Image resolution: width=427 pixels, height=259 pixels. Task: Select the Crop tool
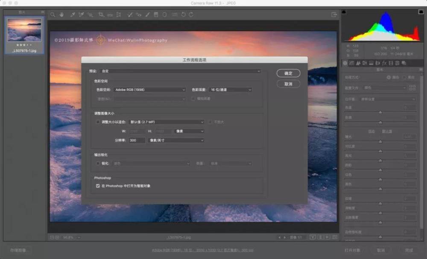(x=101, y=15)
